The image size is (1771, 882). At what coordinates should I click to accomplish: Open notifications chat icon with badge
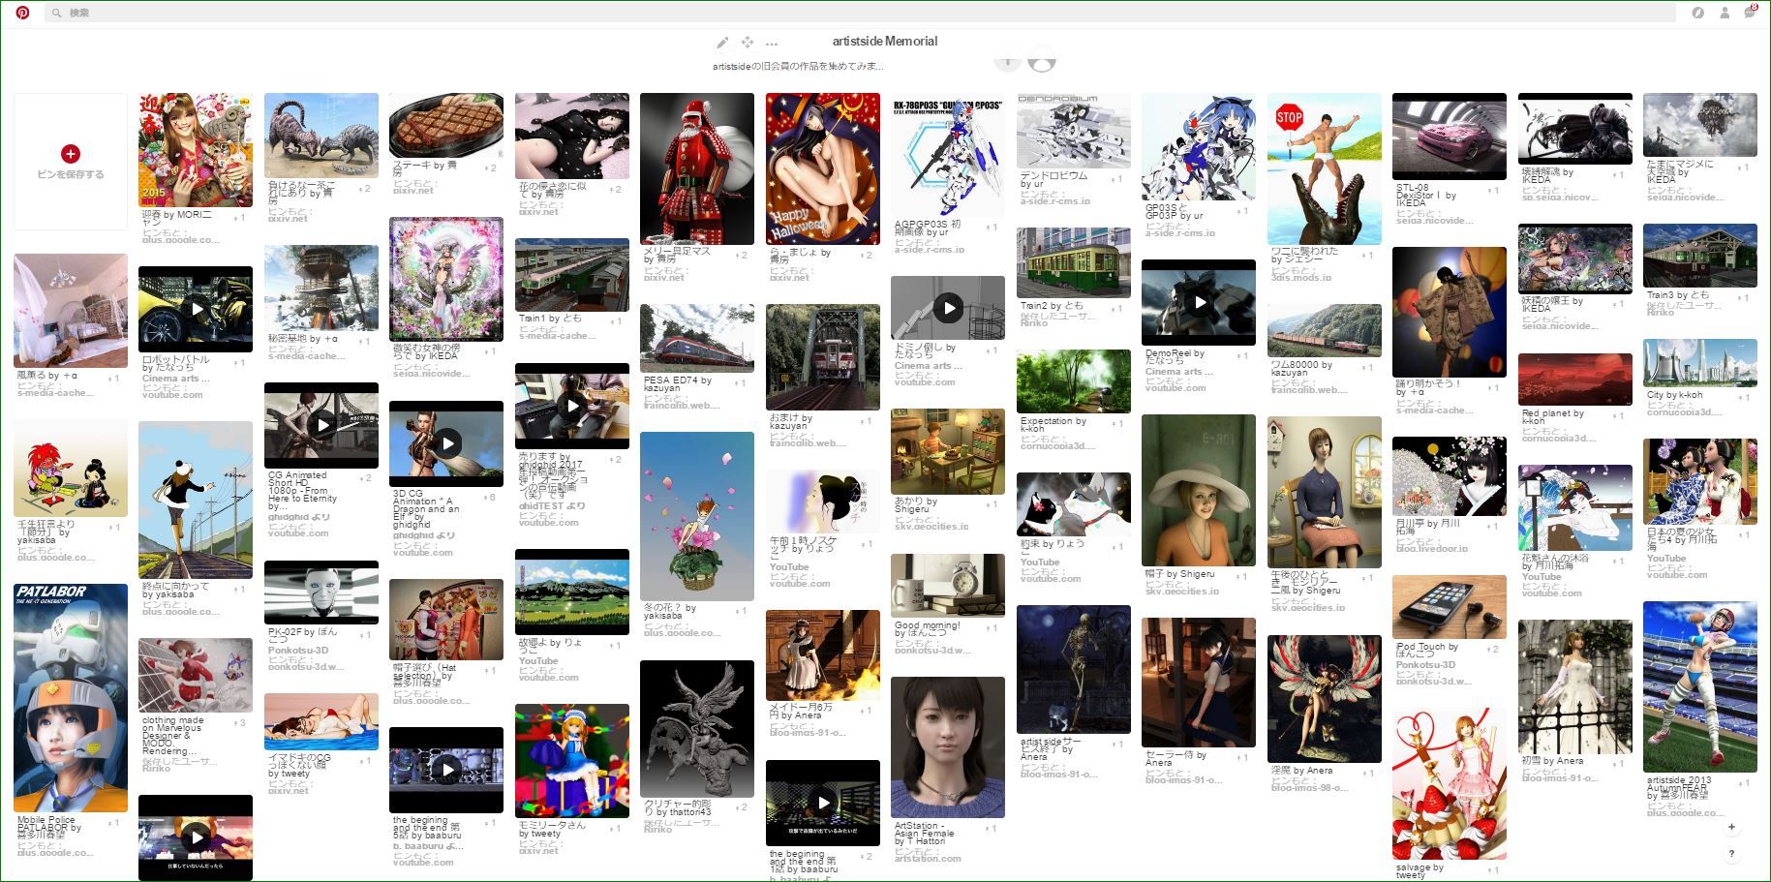coord(1751,13)
